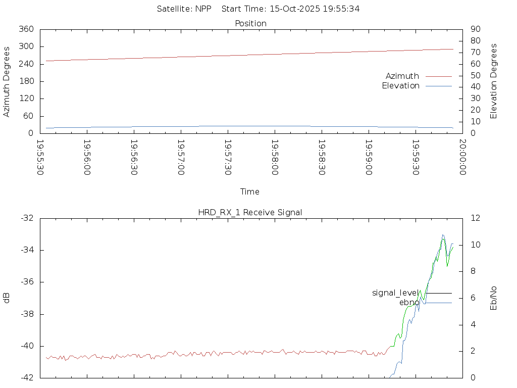The image size is (517, 388).
Task: Click the ebno legend entry
Action: coord(409,303)
